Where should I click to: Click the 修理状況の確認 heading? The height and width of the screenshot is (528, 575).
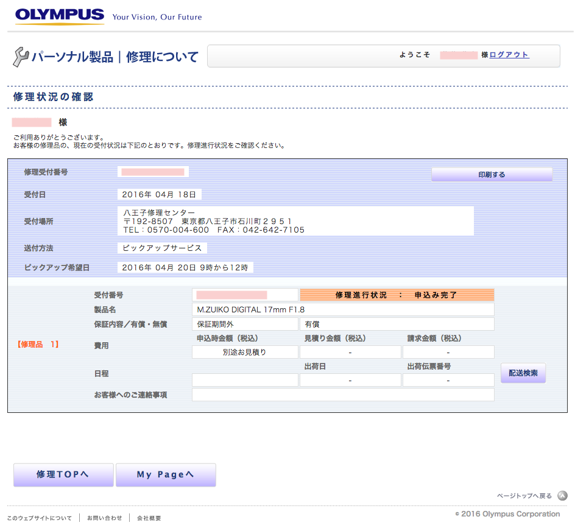click(54, 97)
